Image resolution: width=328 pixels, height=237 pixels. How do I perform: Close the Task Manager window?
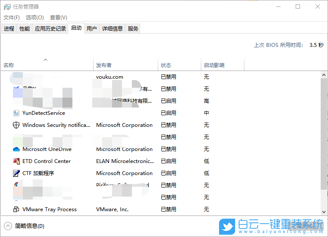point(318,7)
